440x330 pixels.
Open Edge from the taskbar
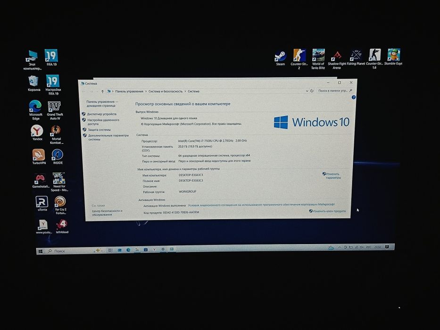128,250
